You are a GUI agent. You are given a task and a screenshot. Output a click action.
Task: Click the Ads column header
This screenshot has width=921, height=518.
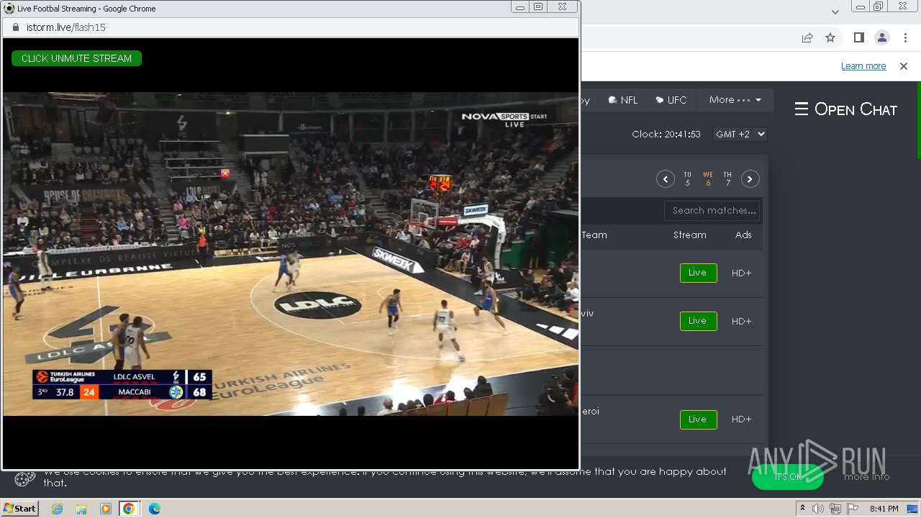[x=743, y=235]
